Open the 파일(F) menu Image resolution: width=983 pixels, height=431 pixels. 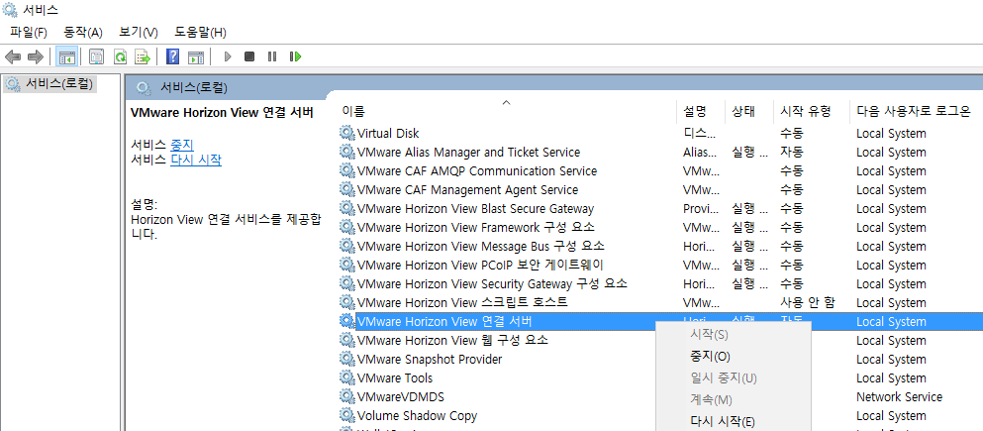[x=28, y=32]
